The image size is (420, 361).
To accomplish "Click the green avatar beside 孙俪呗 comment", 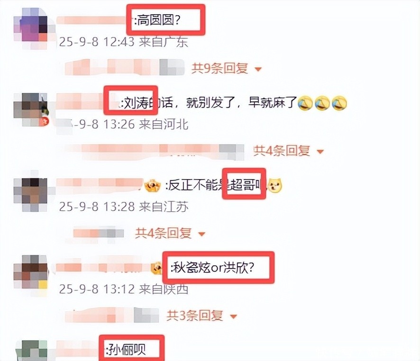I will [30, 351].
